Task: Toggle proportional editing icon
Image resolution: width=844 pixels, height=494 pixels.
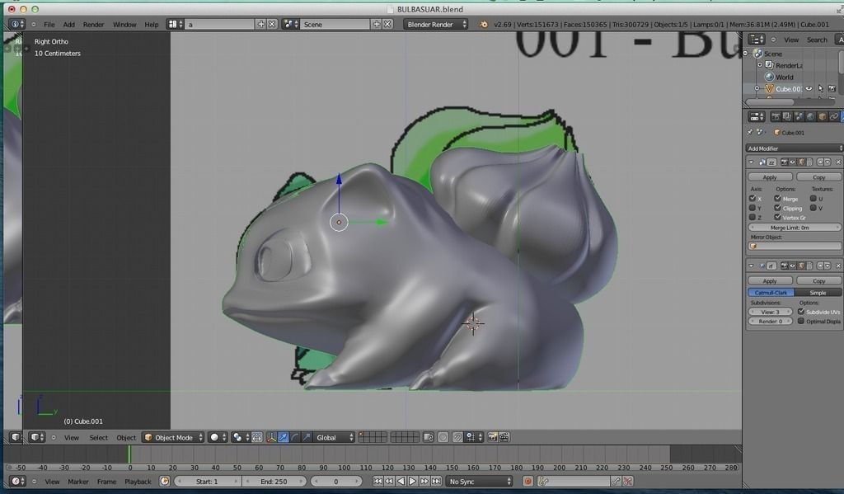Action: click(x=443, y=437)
